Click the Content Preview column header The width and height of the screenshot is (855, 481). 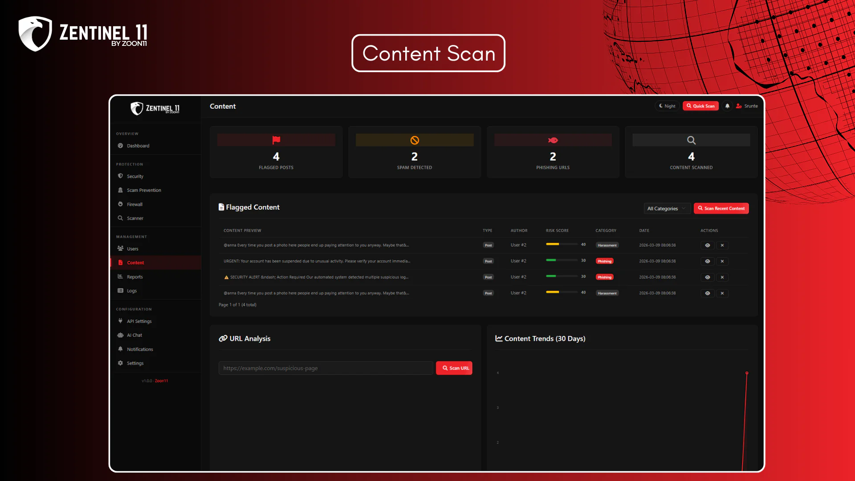242,231
